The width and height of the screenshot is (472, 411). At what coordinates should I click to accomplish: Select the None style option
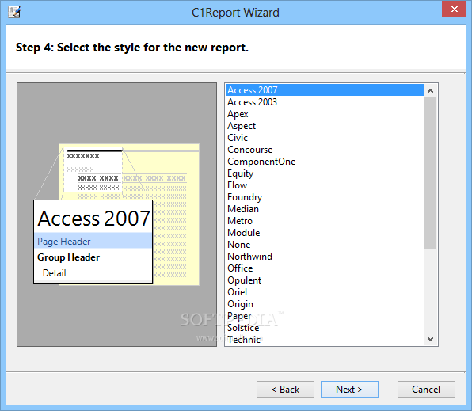tap(325, 245)
